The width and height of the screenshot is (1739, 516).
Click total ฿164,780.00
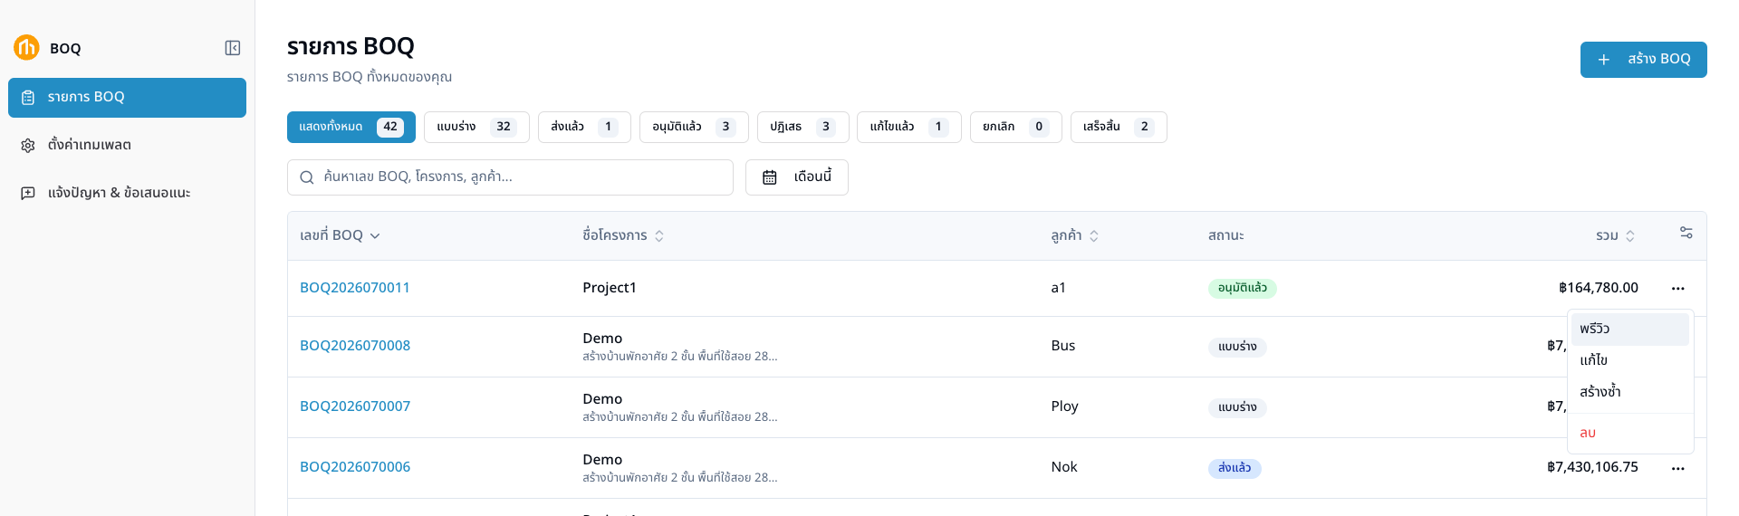(1599, 288)
